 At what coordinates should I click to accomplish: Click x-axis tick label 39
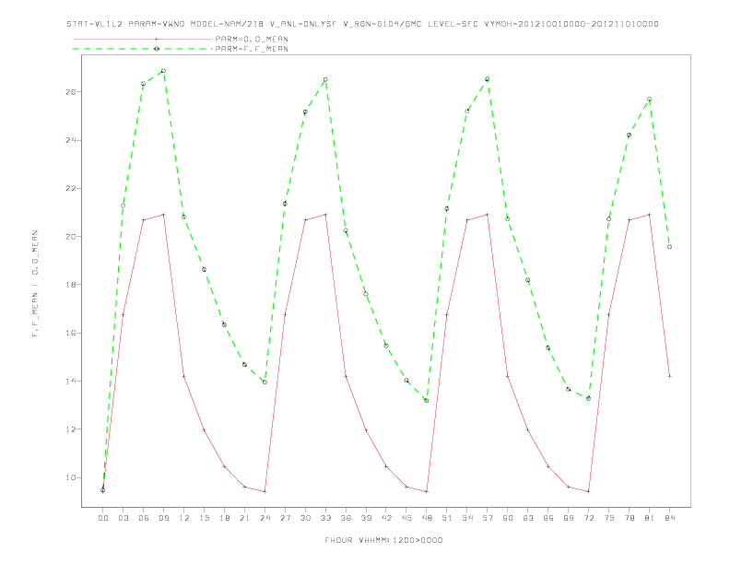tap(366, 518)
